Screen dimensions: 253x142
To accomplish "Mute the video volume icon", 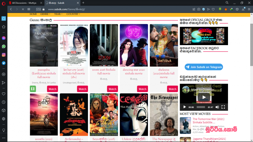I will (217, 107).
